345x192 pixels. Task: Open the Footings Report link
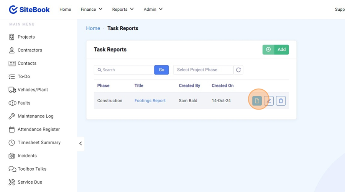pyautogui.click(x=150, y=101)
